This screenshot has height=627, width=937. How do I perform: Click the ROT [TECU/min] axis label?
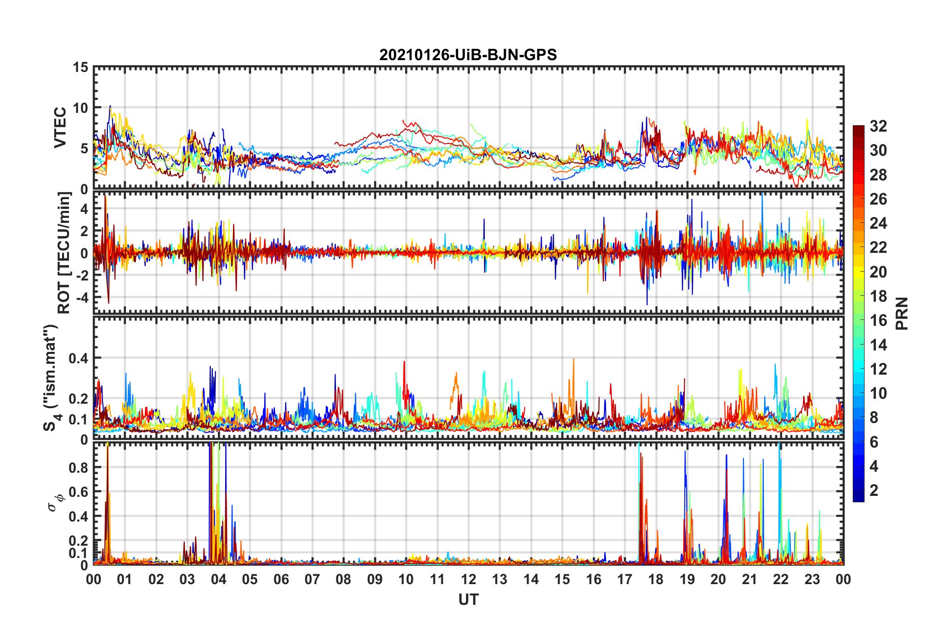(x=64, y=253)
